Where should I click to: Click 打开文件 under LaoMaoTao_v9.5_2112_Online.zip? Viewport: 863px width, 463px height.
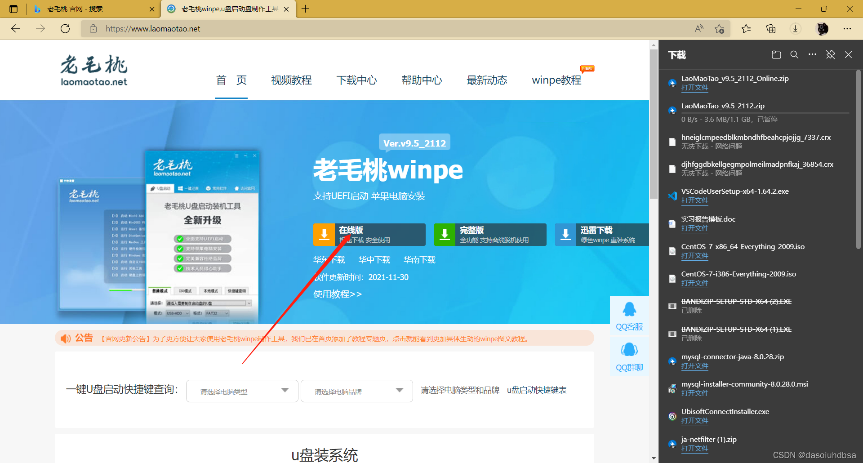[x=694, y=88]
